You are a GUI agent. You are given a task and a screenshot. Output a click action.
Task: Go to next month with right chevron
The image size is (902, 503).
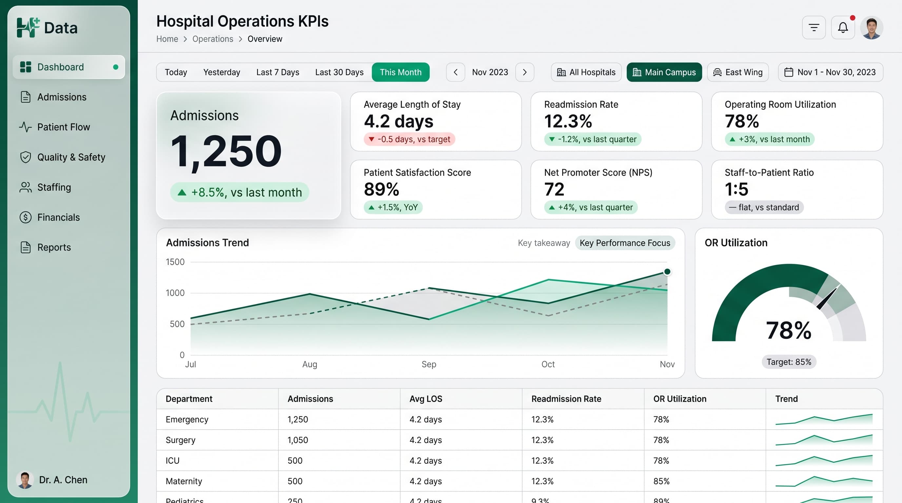tap(524, 72)
